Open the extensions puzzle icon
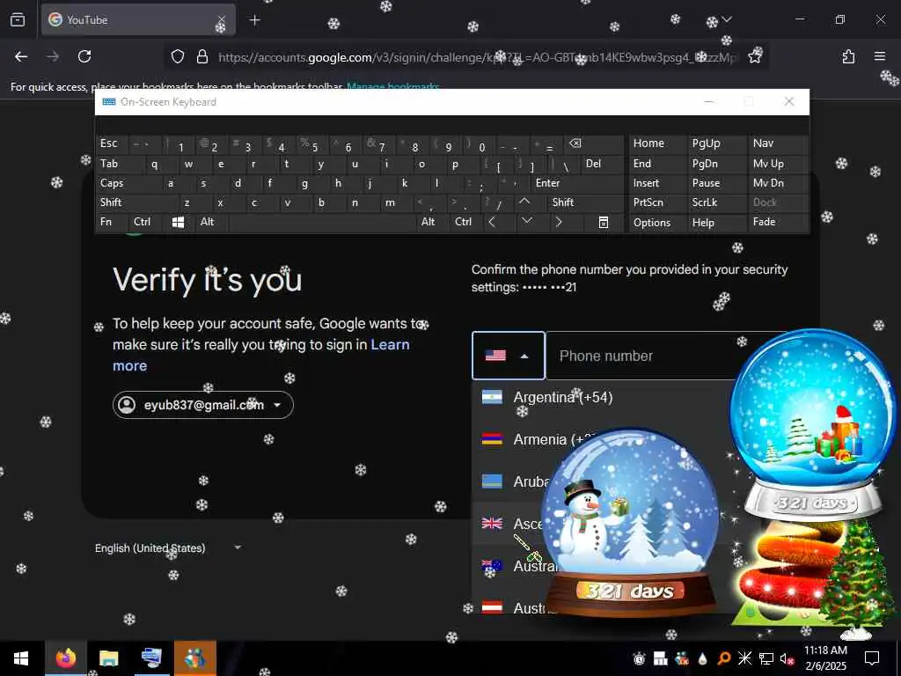Image resolution: width=901 pixels, height=676 pixels. 848,56
